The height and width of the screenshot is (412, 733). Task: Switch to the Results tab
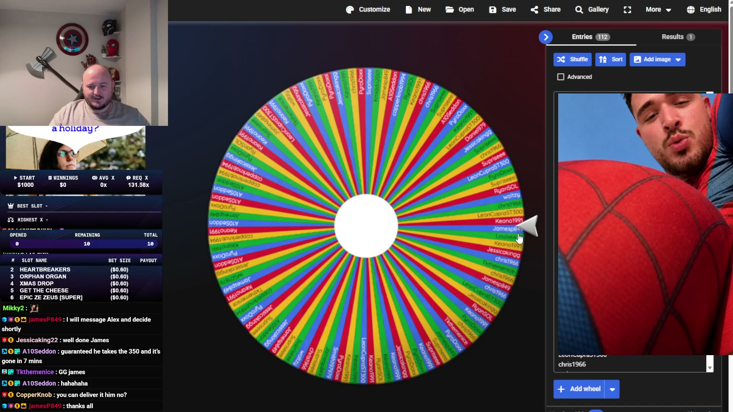point(678,37)
